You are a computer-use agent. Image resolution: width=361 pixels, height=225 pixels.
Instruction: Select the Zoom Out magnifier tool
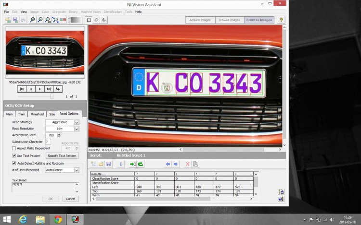[x=40, y=20]
